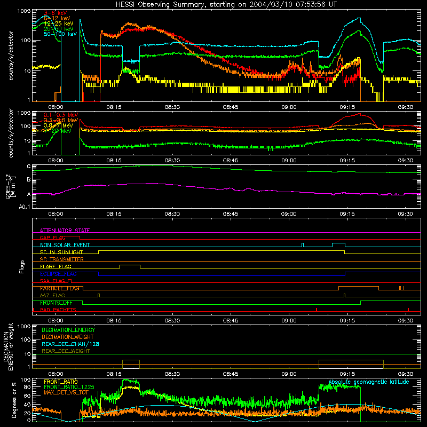Viewport: 427px width, 427px height.
Task: Select the 3-6 keV legend label
Action: tap(56, 13)
